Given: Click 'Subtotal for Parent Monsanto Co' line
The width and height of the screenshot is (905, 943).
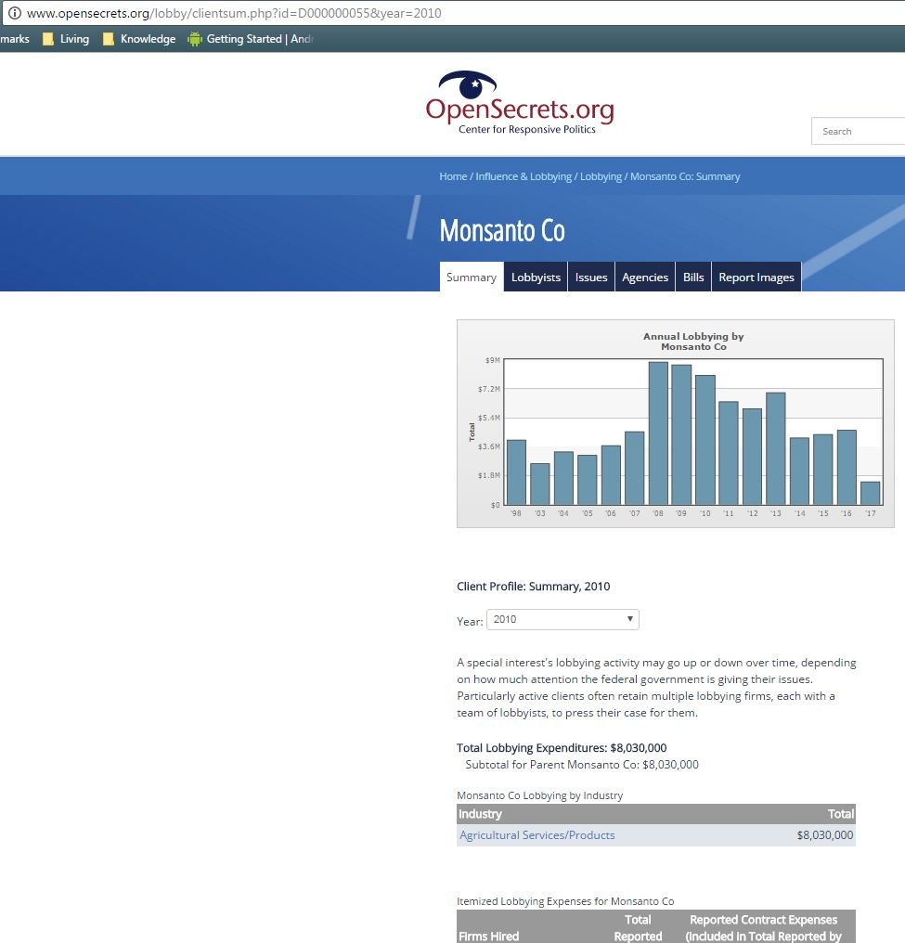Looking at the screenshot, I should 582,765.
